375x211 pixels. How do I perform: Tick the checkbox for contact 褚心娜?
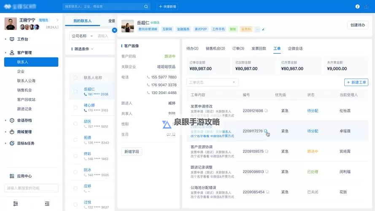click(x=76, y=108)
